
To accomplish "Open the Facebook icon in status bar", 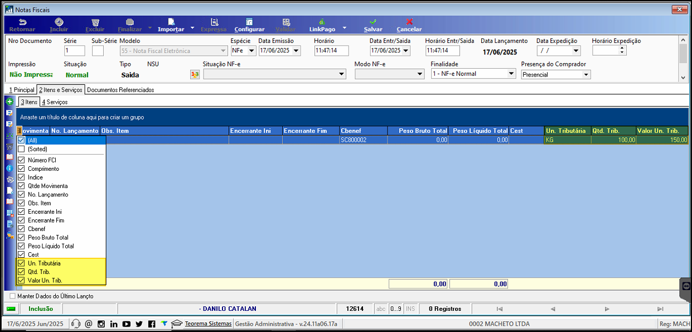I will click(152, 324).
